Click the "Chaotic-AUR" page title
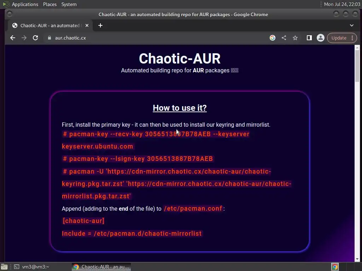 180,59
